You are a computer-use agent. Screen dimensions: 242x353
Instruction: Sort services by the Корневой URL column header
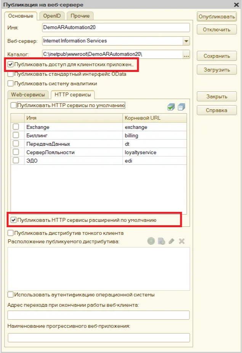(x=154, y=118)
